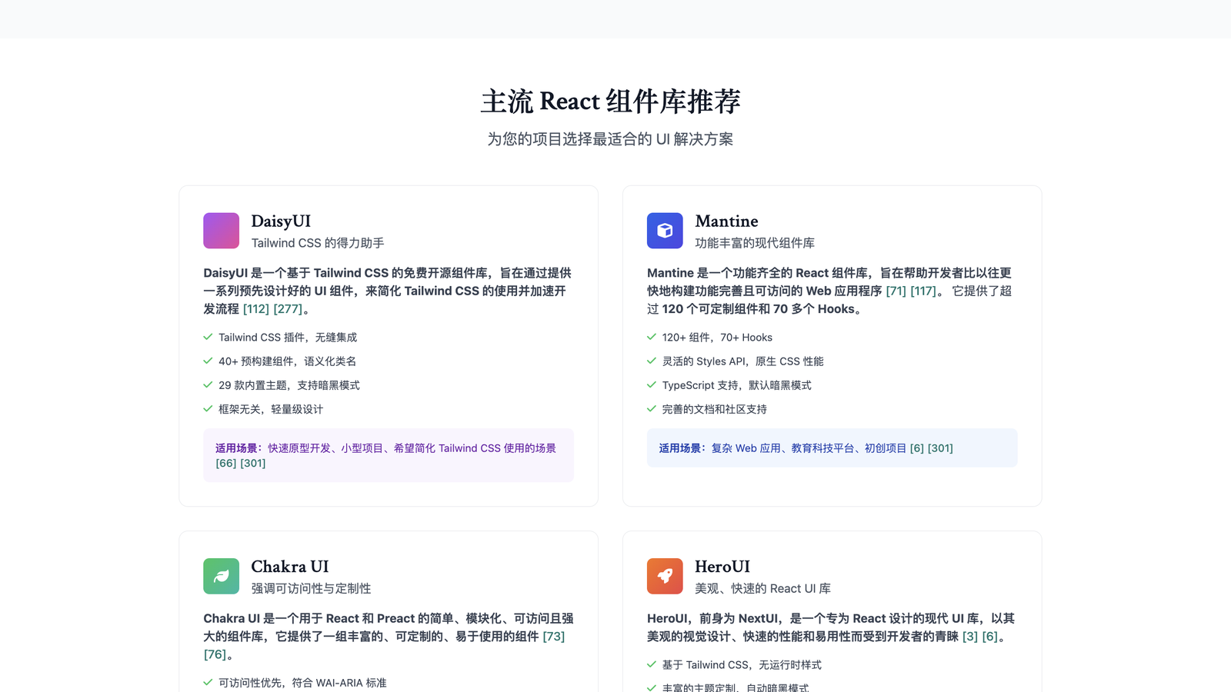Click the 'Mantine' card title
Viewport: 1231px width, 692px height.
[726, 221]
